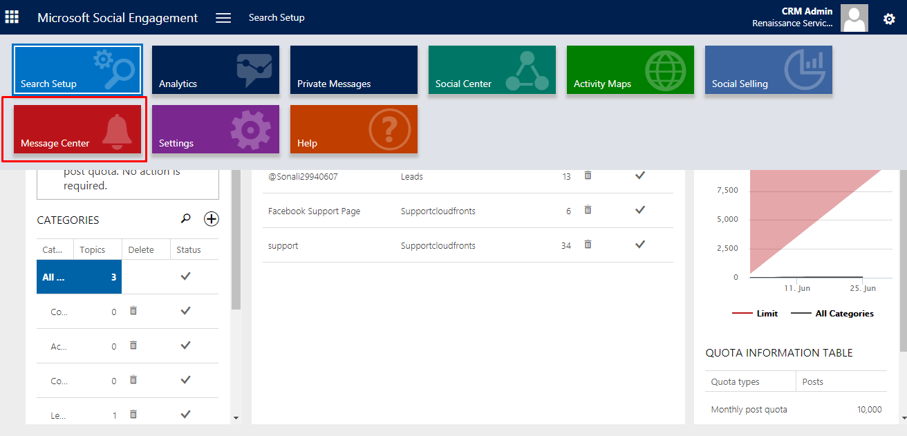Toggle the All Categories legend entry
907x436 pixels.
[x=832, y=313]
